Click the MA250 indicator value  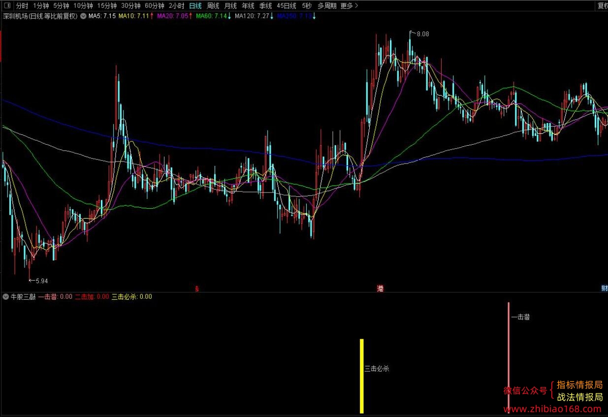point(296,16)
